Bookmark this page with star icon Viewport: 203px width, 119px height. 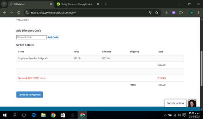157,13
